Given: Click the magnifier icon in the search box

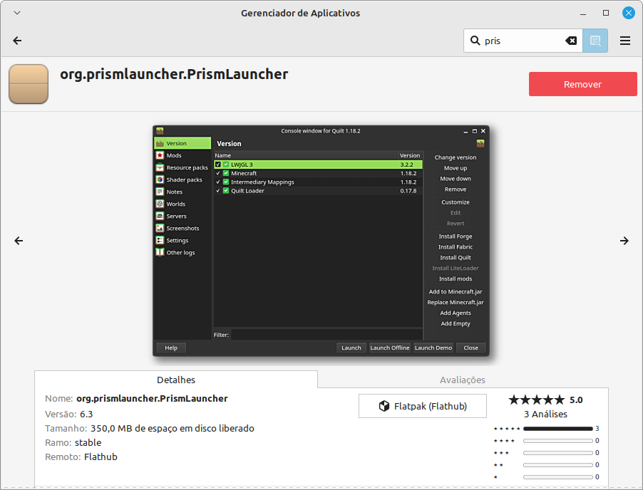Looking at the screenshot, I should tap(475, 41).
